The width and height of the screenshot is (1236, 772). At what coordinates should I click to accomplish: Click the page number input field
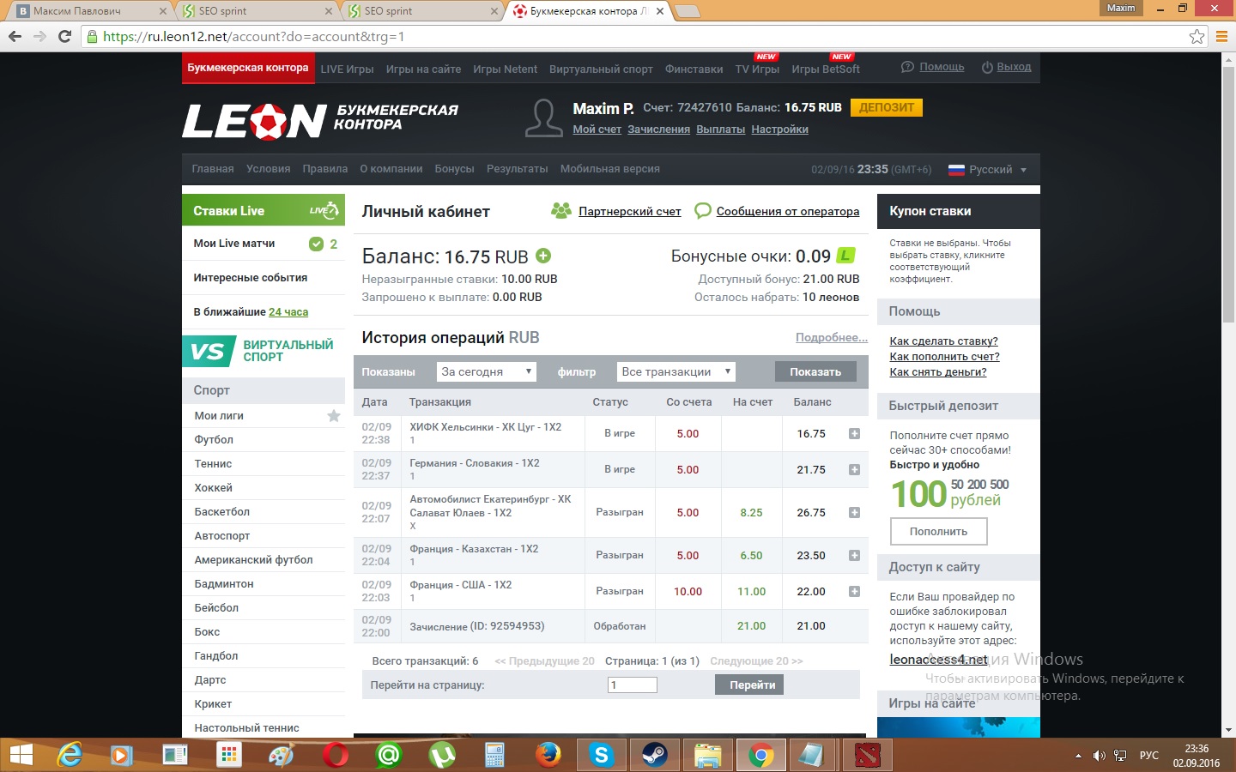click(x=633, y=685)
